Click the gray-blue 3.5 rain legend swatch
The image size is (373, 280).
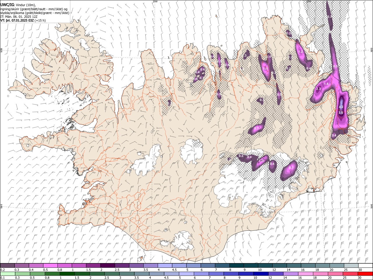click(142, 274)
